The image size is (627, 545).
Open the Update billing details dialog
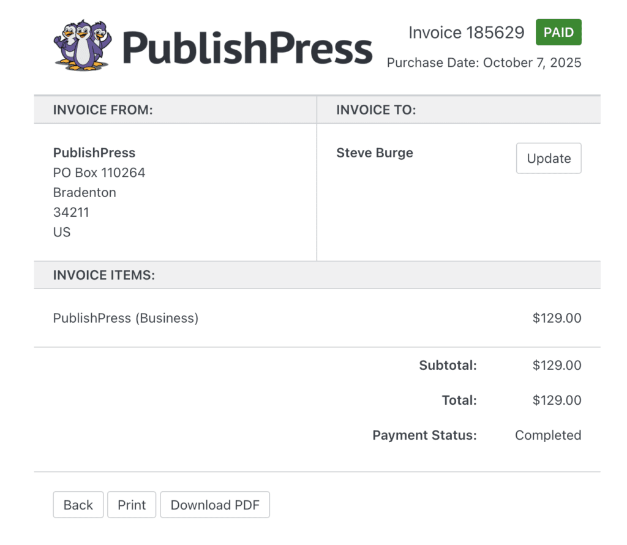pos(549,158)
